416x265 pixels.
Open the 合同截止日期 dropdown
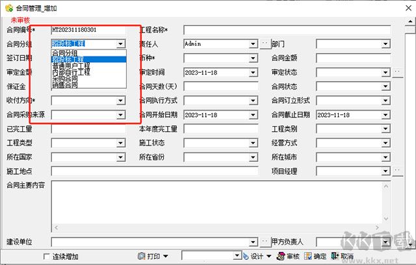coord(385,115)
